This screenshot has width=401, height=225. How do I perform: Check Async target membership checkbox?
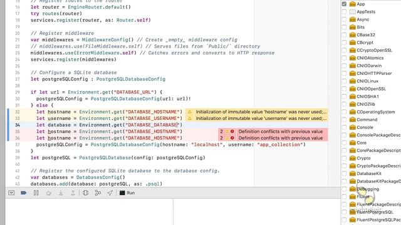[x=344, y=19]
